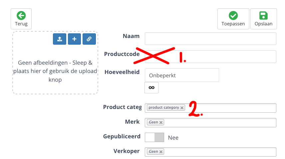Image resolution: width=285 pixels, height=159 pixels.
Task: Click the Toepassen checkmark button
Action: click(233, 19)
